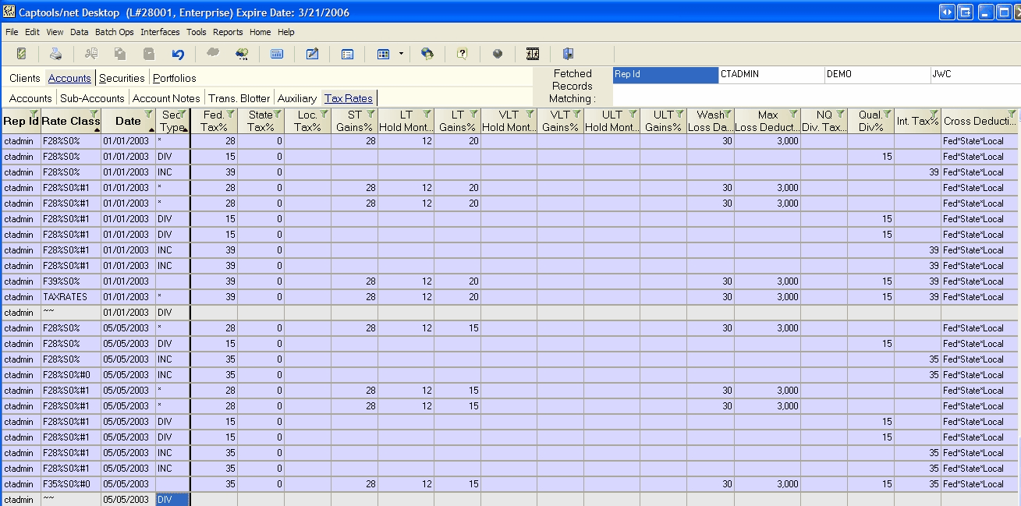Open filter on Rate Class column
This screenshot has width=1021, height=506.
[96, 115]
